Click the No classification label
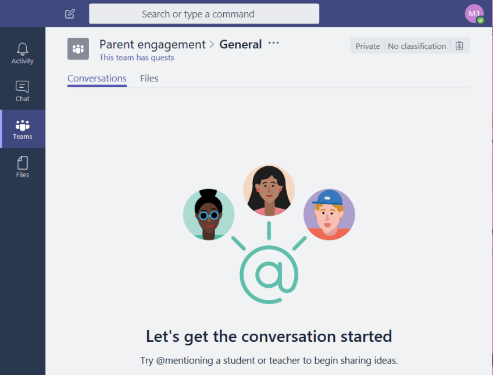 pos(417,46)
